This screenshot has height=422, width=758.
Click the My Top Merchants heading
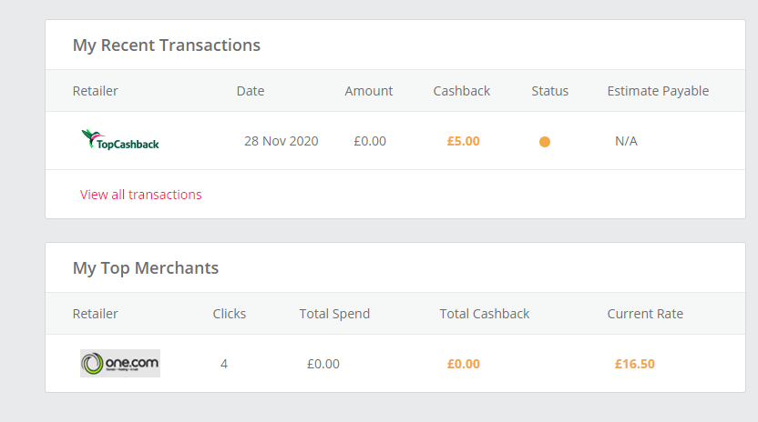click(146, 268)
